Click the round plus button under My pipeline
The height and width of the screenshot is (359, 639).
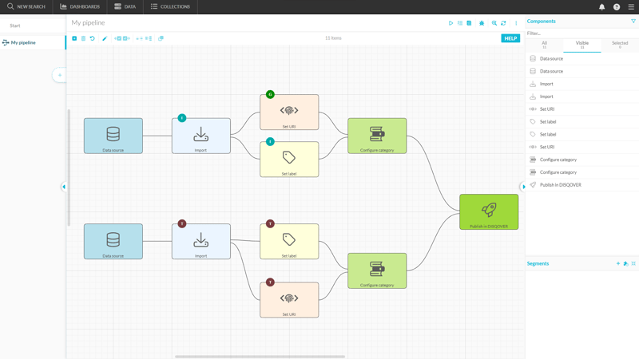coord(59,75)
